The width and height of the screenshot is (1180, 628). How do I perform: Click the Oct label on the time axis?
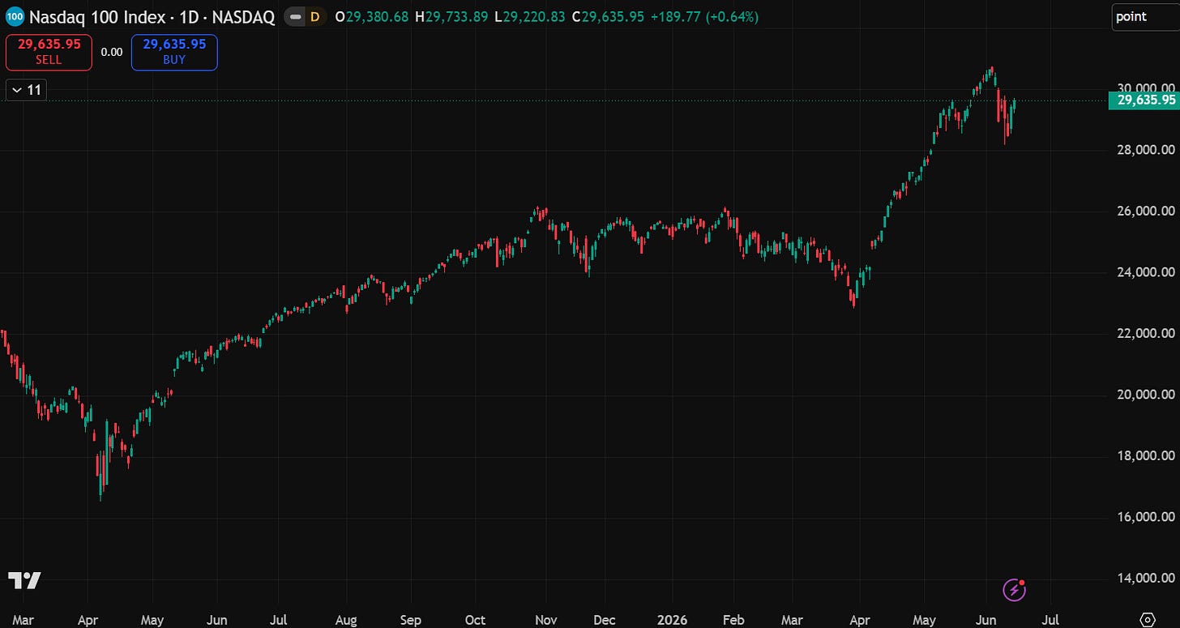tap(475, 620)
